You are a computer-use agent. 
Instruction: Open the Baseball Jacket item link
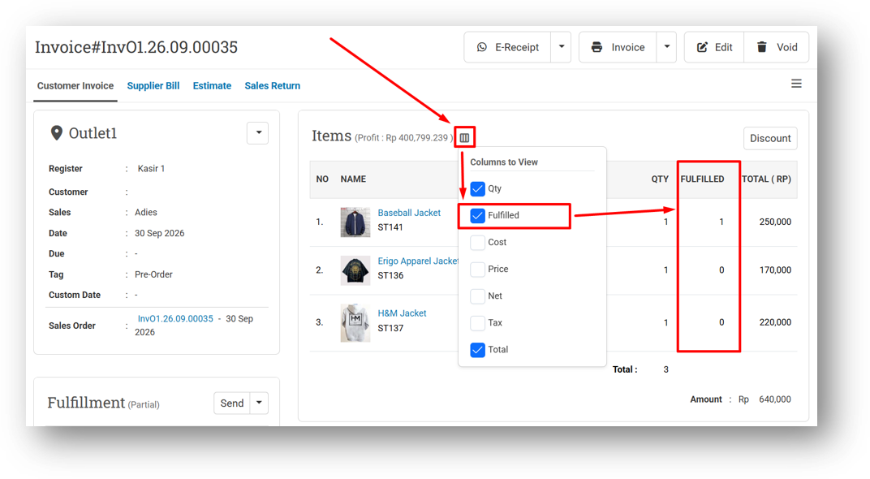(x=409, y=214)
